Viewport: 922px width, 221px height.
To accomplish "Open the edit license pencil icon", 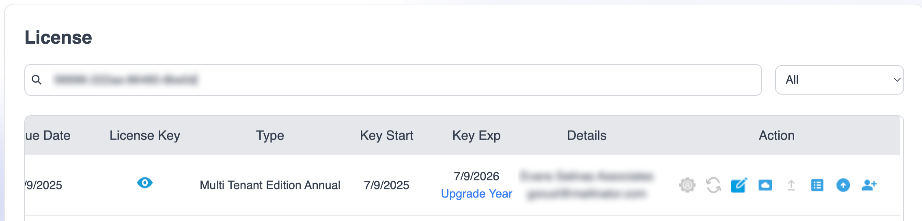I will (x=739, y=185).
